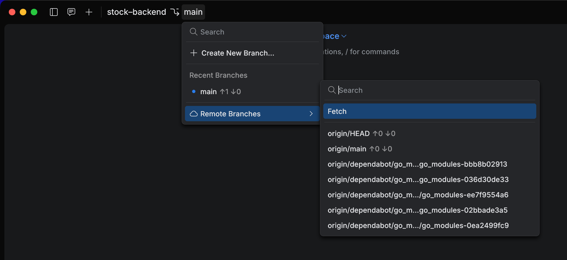Click the branch arrow icon beside stock-backend
Image resolution: width=567 pixels, height=260 pixels.
pyautogui.click(x=175, y=12)
